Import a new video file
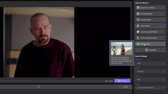 tap(125, 87)
